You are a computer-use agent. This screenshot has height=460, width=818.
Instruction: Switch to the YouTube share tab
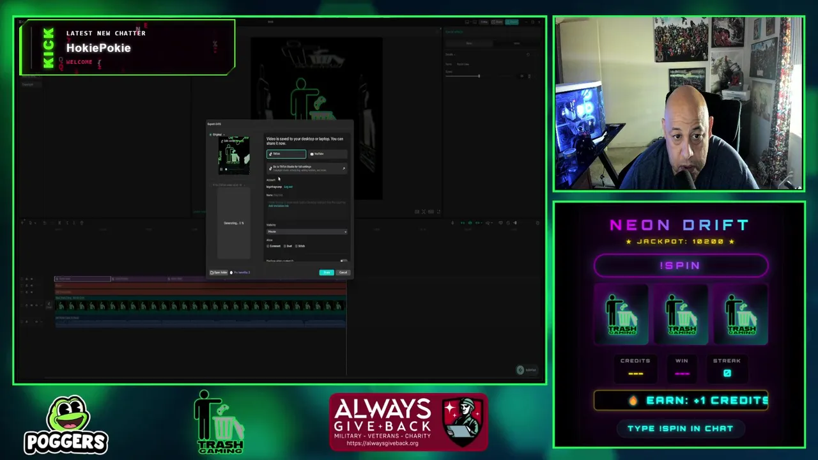[327, 154]
